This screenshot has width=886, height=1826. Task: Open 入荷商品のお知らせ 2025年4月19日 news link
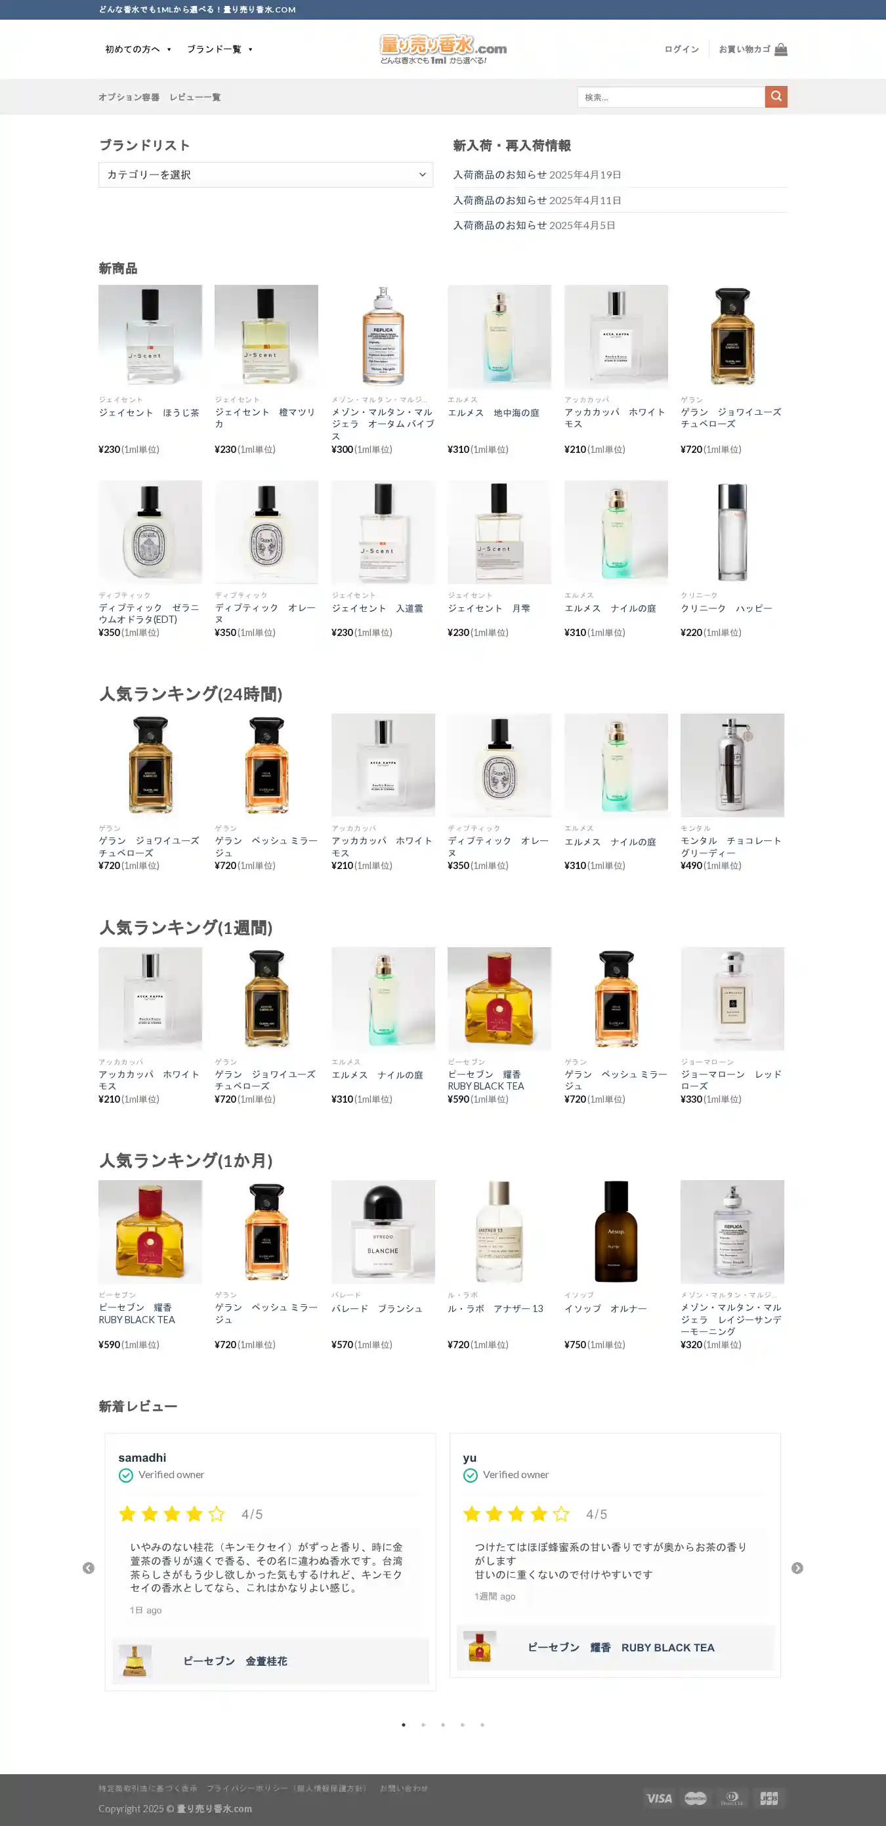point(538,175)
